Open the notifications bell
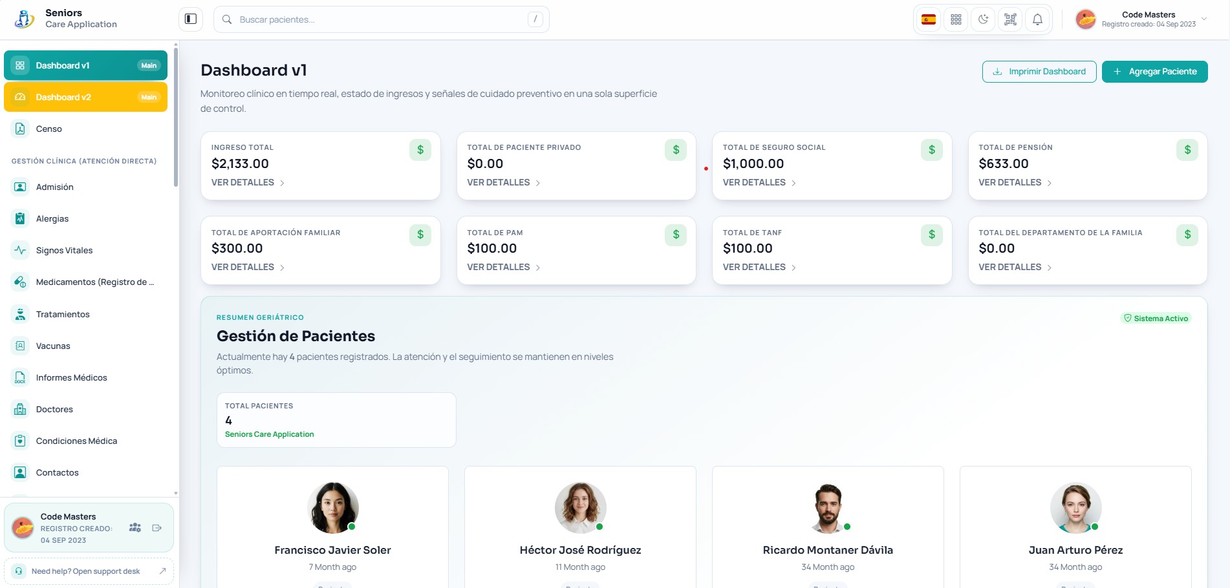1230x588 pixels. [1037, 19]
